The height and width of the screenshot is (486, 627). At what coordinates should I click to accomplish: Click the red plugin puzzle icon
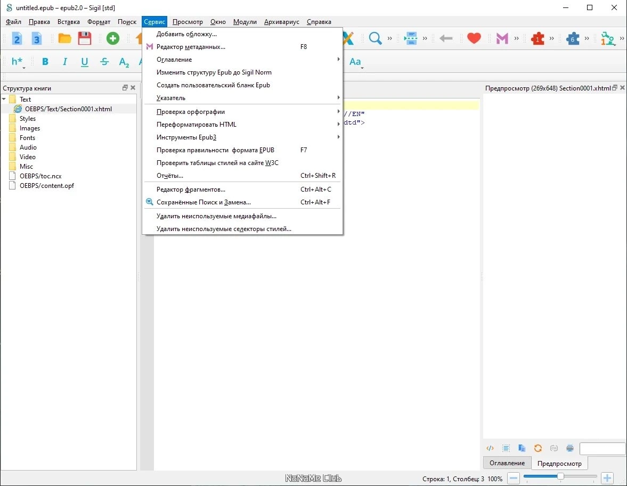click(x=538, y=38)
